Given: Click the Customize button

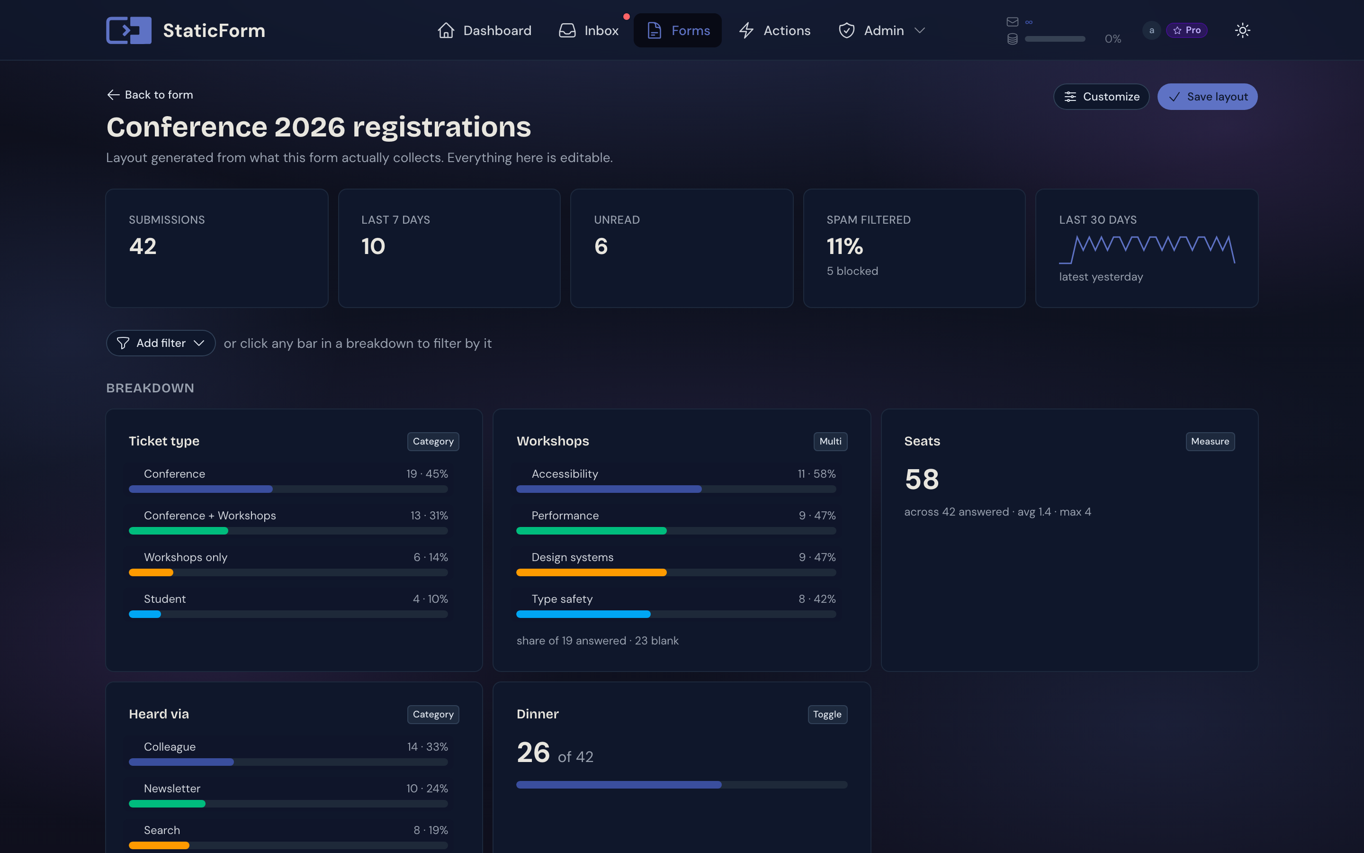Looking at the screenshot, I should [1101, 97].
